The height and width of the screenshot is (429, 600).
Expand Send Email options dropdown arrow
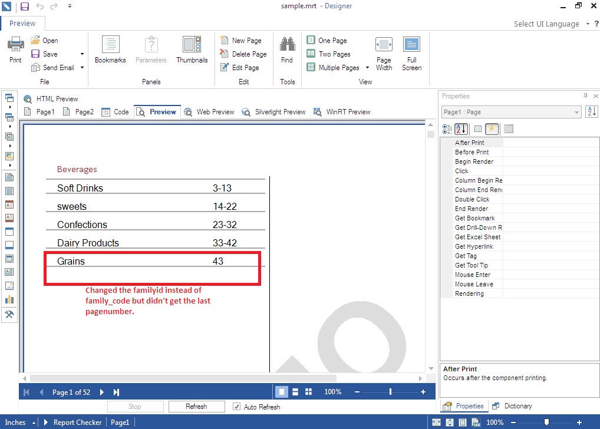(x=82, y=68)
